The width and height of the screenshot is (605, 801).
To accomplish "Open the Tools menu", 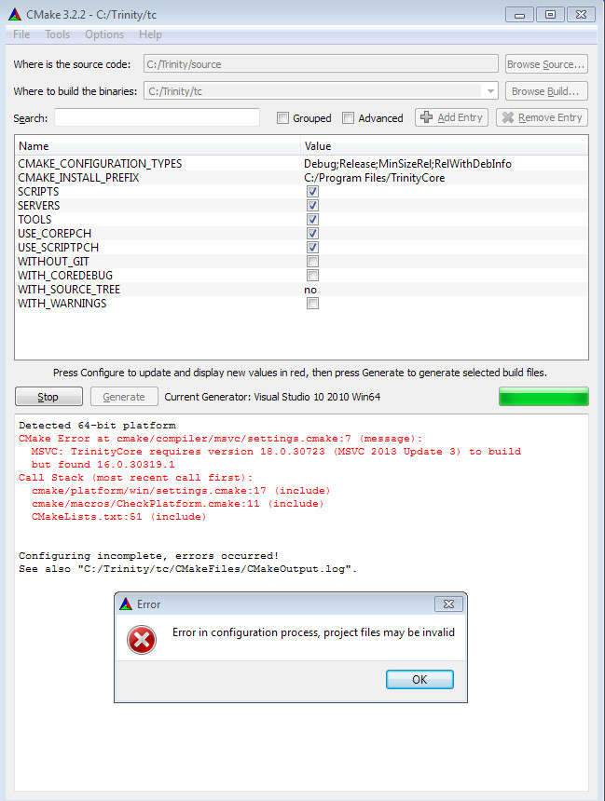I will click(x=57, y=34).
